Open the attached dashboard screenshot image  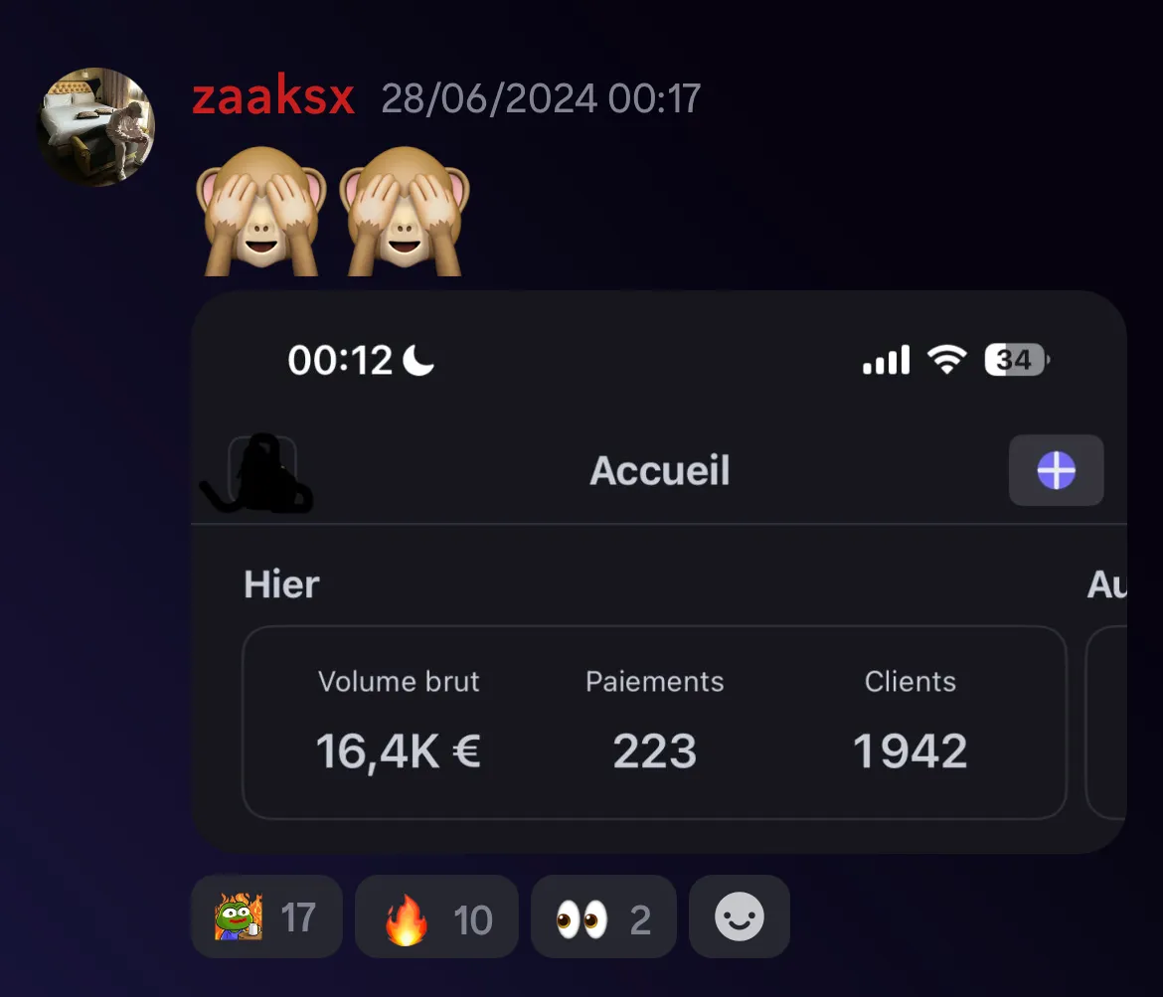click(659, 572)
